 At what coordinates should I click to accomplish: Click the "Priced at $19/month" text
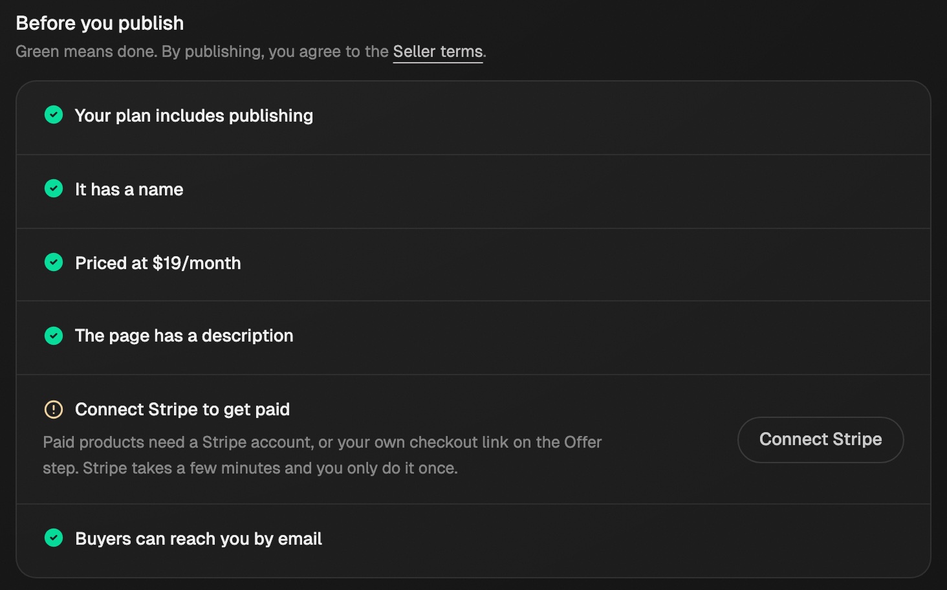[x=158, y=263]
